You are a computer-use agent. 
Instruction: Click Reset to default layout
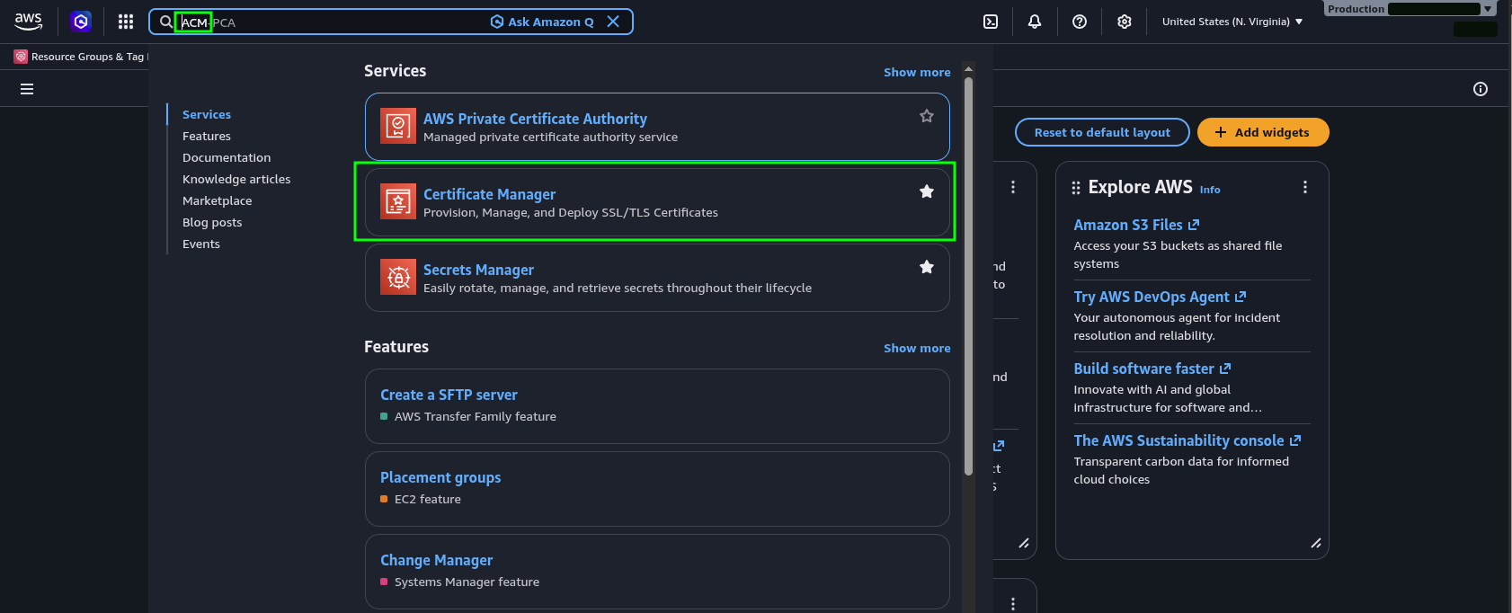point(1102,132)
